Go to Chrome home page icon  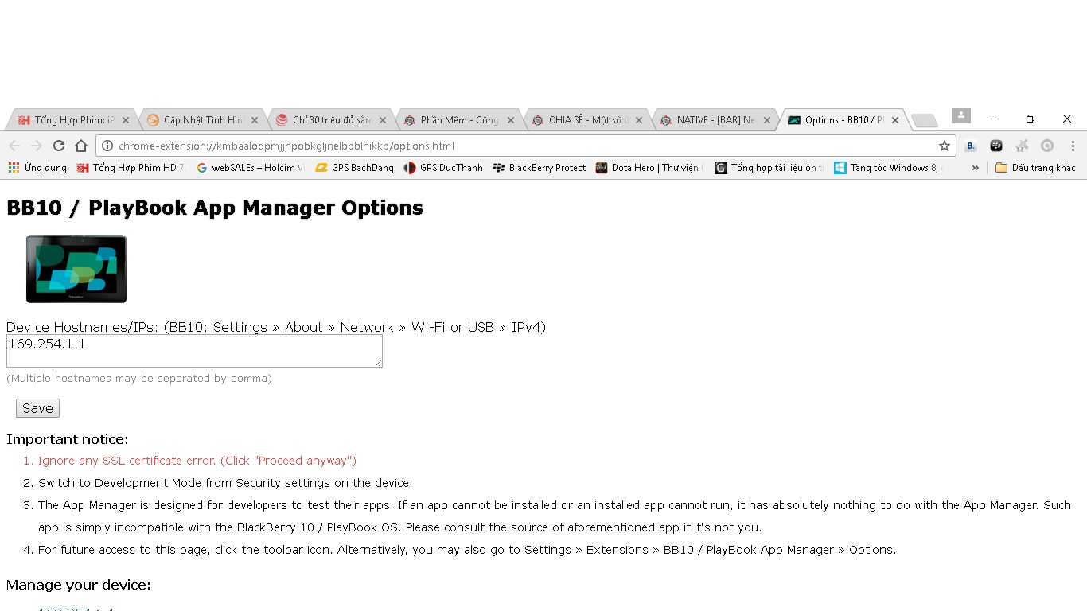[81, 146]
